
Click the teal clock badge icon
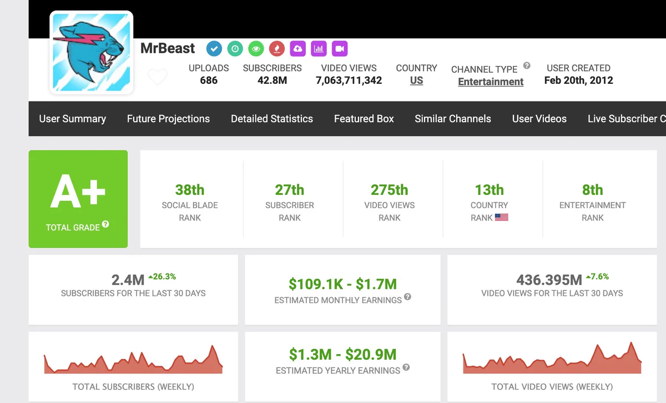tap(235, 49)
